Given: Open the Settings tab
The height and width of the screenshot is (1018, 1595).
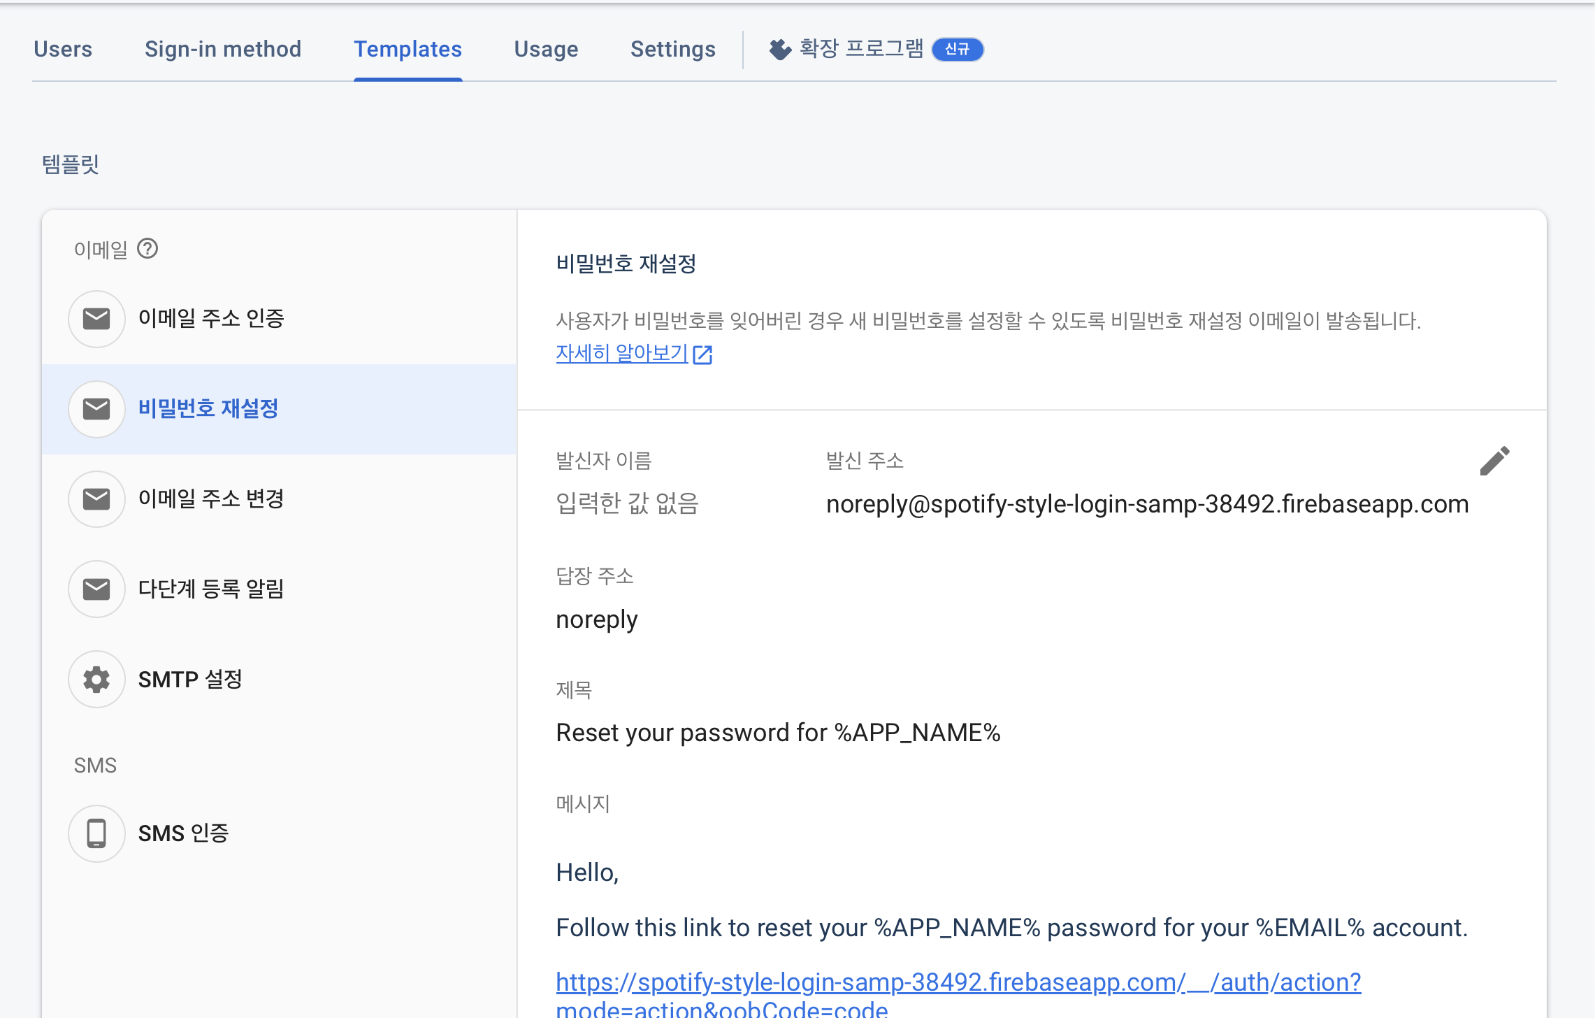Looking at the screenshot, I should click(672, 49).
